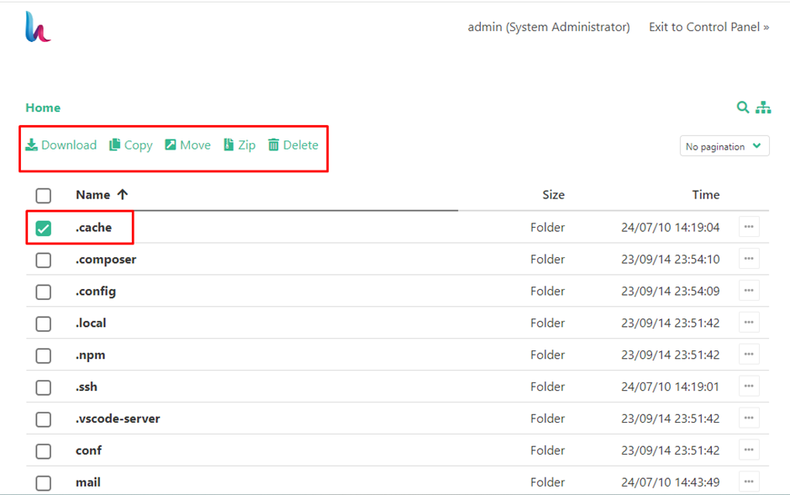Image resolution: width=790 pixels, height=495 pixels.
Task: Click the Copy files icon
Action: point(114,145)
